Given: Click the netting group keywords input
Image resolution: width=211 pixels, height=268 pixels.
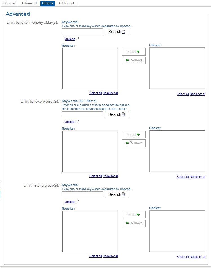Looking at the screenshot, I should [82, 194].
